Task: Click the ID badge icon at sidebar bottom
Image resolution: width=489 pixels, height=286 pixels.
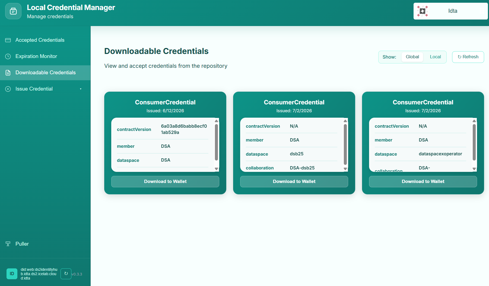Action: tap(12, 274)
